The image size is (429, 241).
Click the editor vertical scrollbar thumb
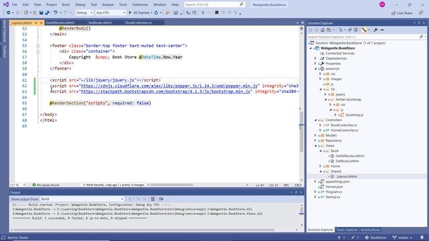(x=302, y=132)
